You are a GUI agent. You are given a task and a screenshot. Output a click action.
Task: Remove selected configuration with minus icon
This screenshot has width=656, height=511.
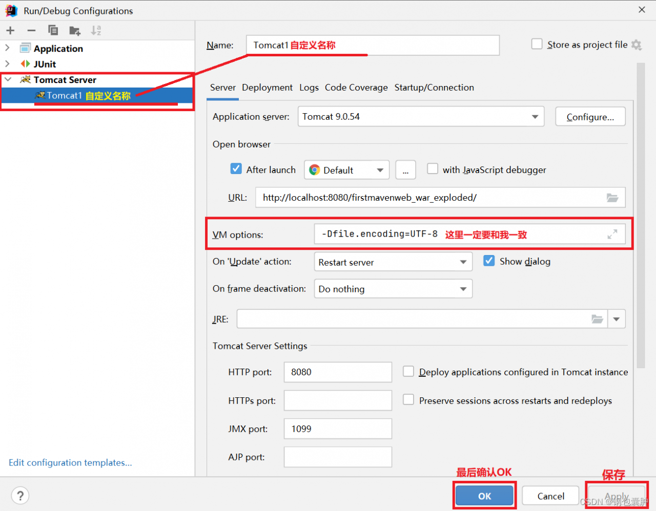pos(31,31)
